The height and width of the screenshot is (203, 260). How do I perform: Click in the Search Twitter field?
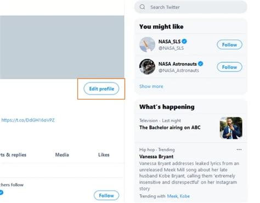pyautogui.click(x=191, y=7)
